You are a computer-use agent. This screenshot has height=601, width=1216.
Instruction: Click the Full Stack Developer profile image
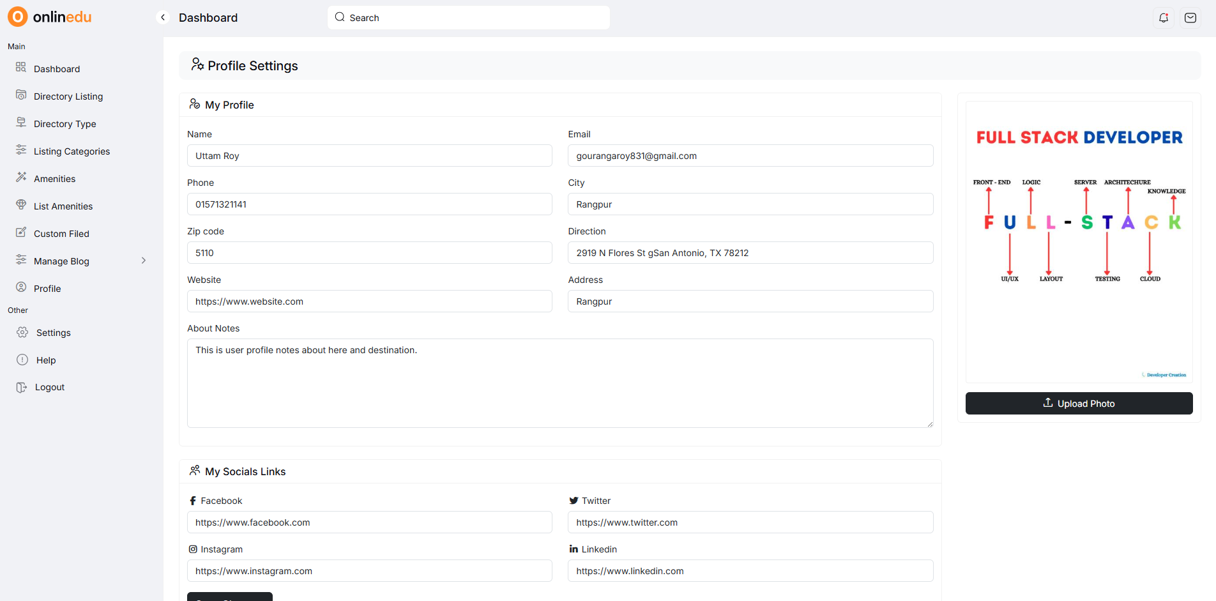coord(1079,242)
